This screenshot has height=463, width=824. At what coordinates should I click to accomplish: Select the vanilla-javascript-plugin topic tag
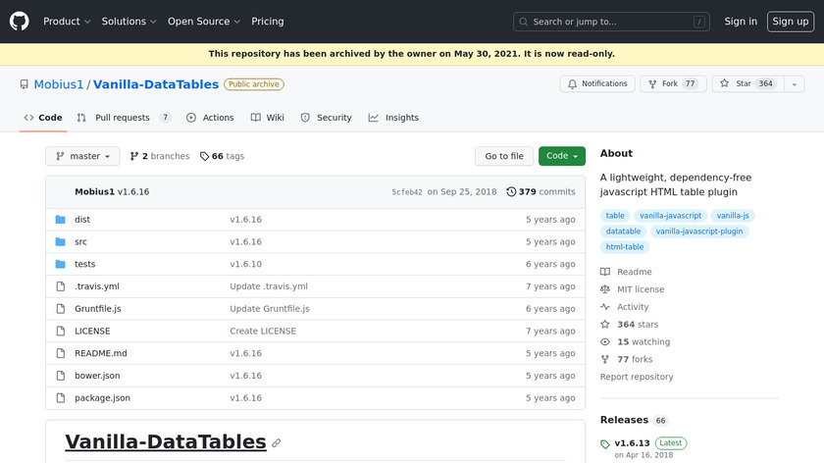point(698,231)
